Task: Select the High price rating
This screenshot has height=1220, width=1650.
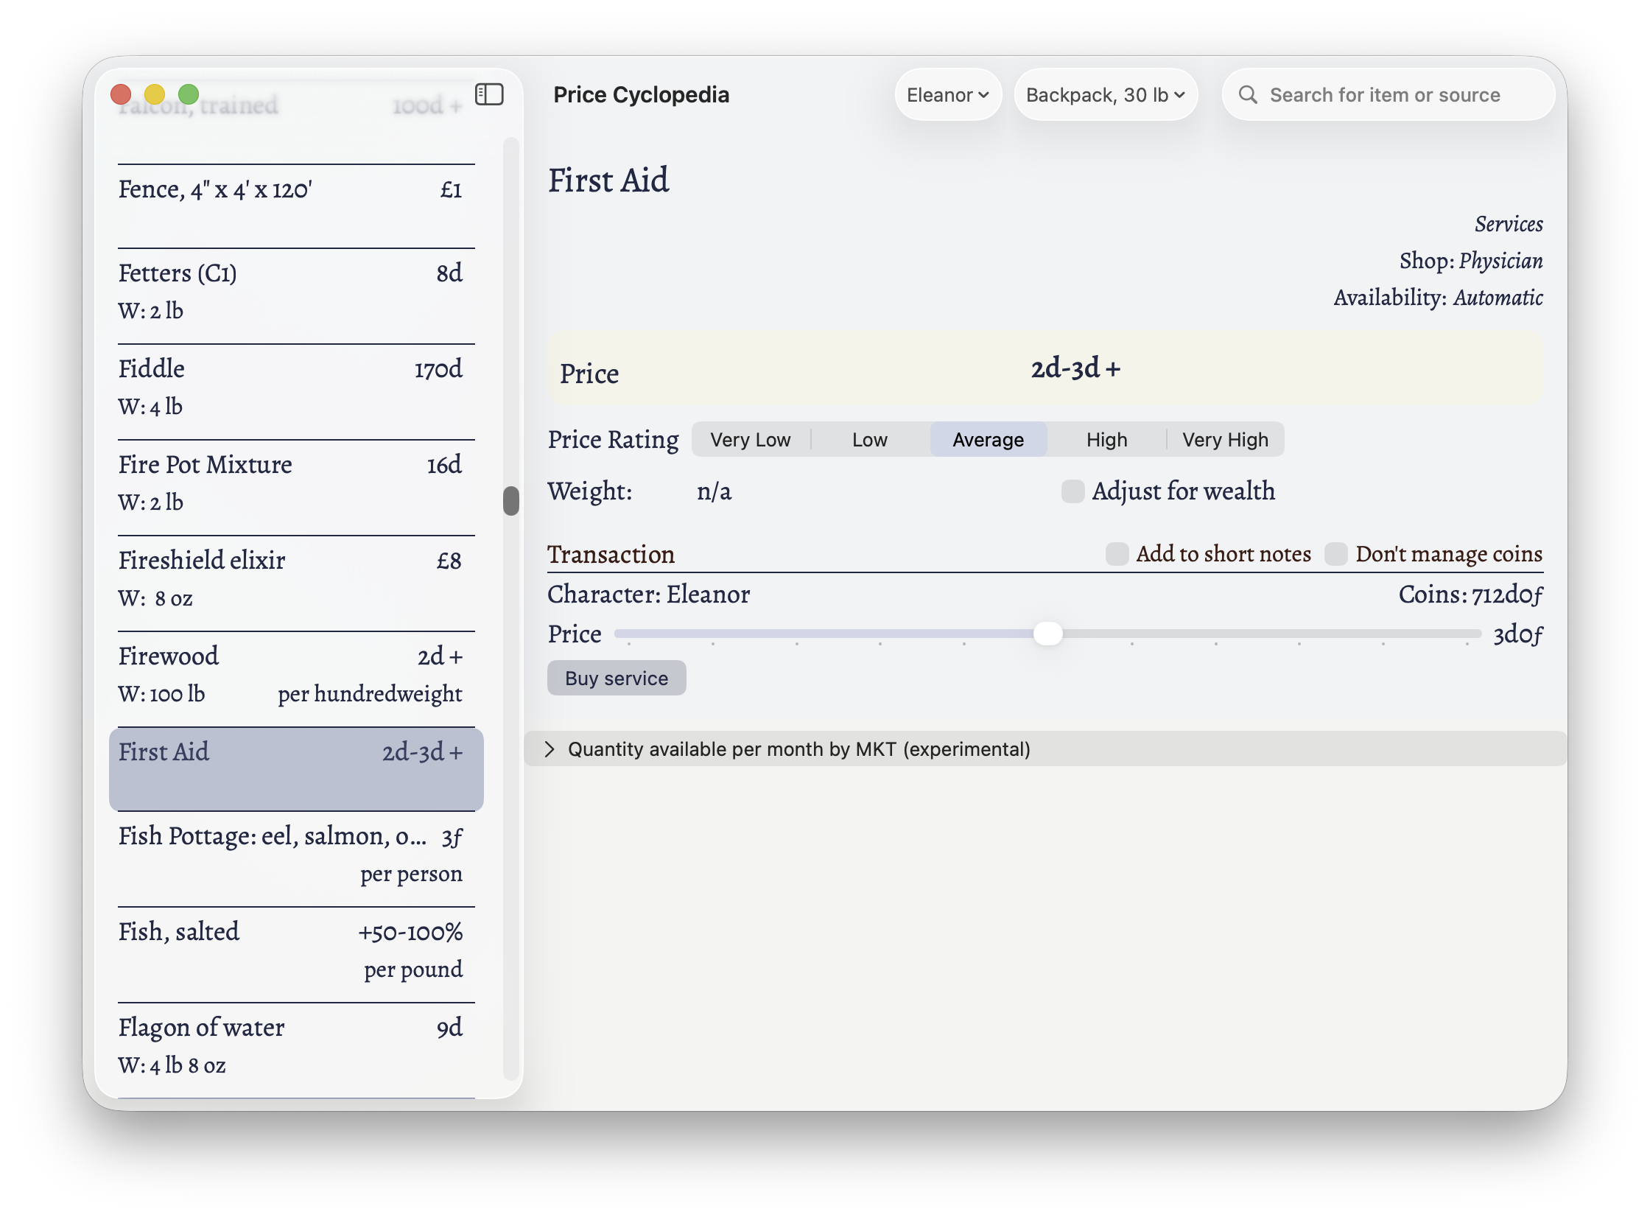Action: (1106, 440)
